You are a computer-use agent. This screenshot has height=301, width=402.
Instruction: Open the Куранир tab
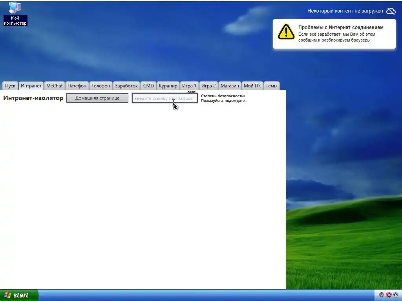coord(168,86)
